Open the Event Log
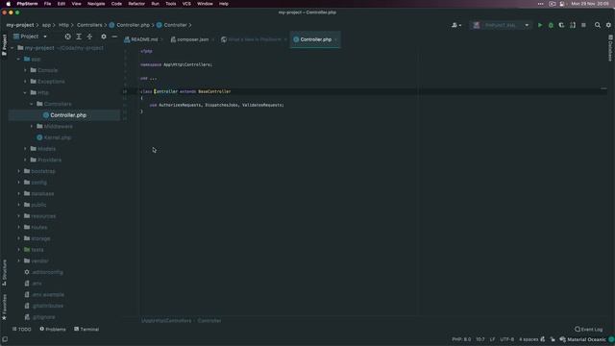 pos(588,329)
